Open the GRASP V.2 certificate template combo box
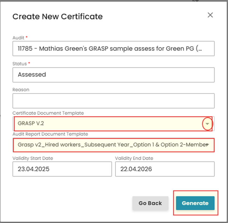Image resolution: width=228 pixels, height=223 pixels. (x=107, y=124)
